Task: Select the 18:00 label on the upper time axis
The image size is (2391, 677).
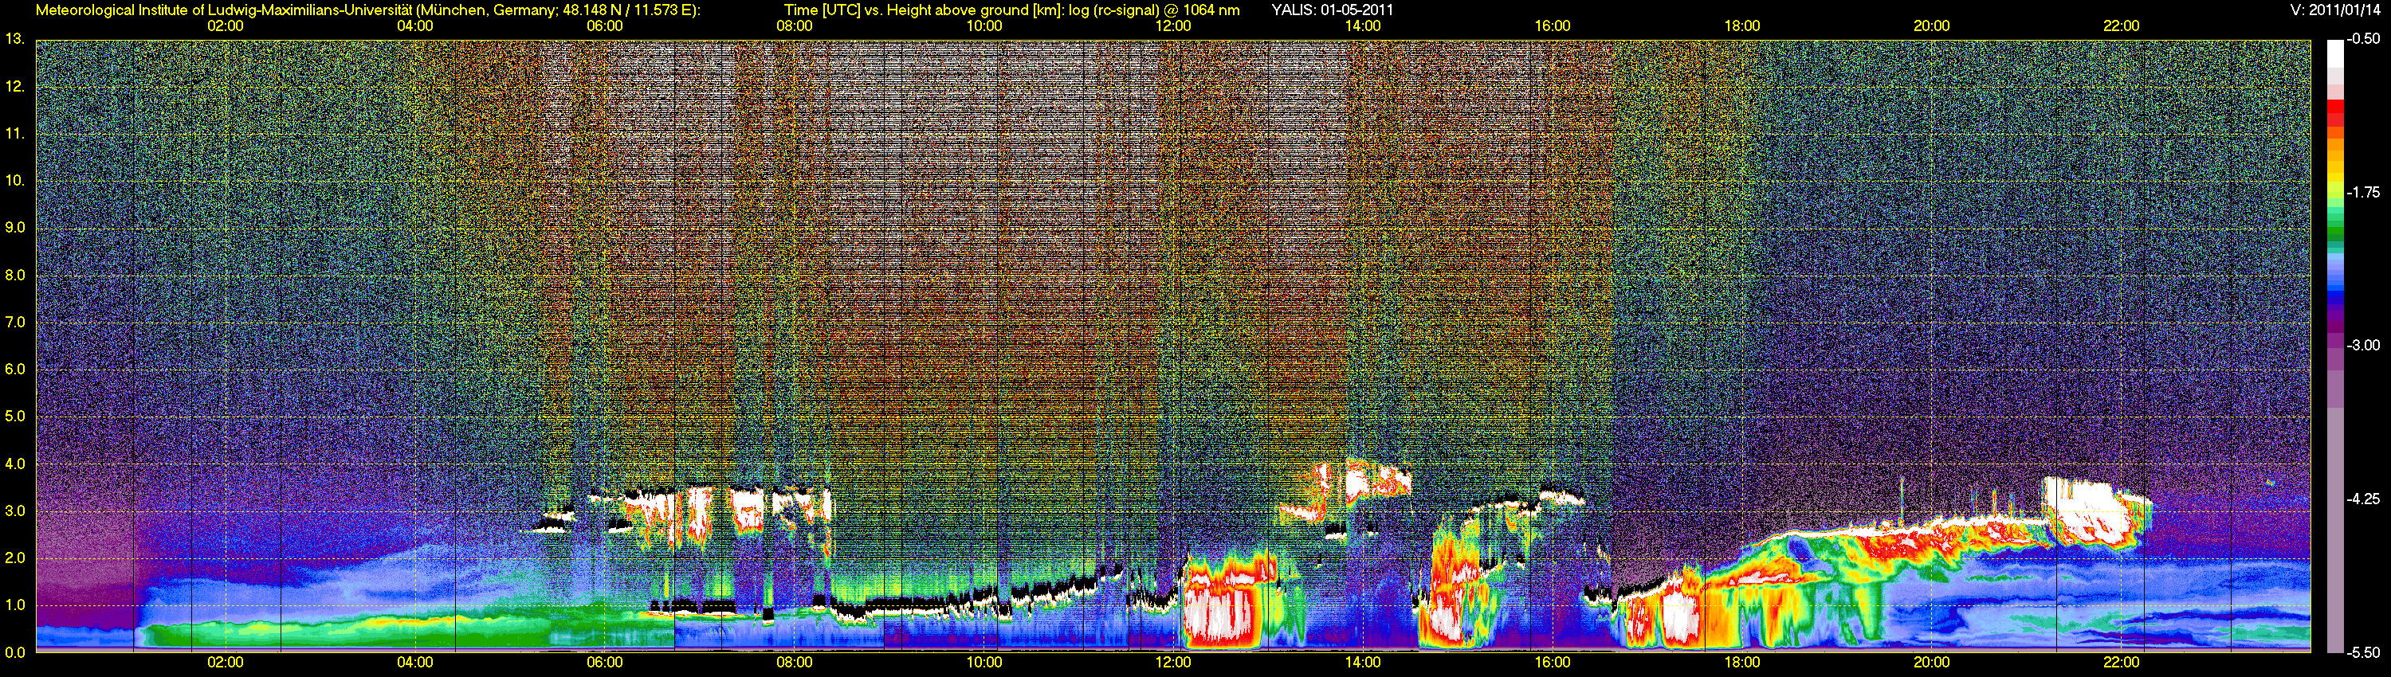Action: 1742,26
